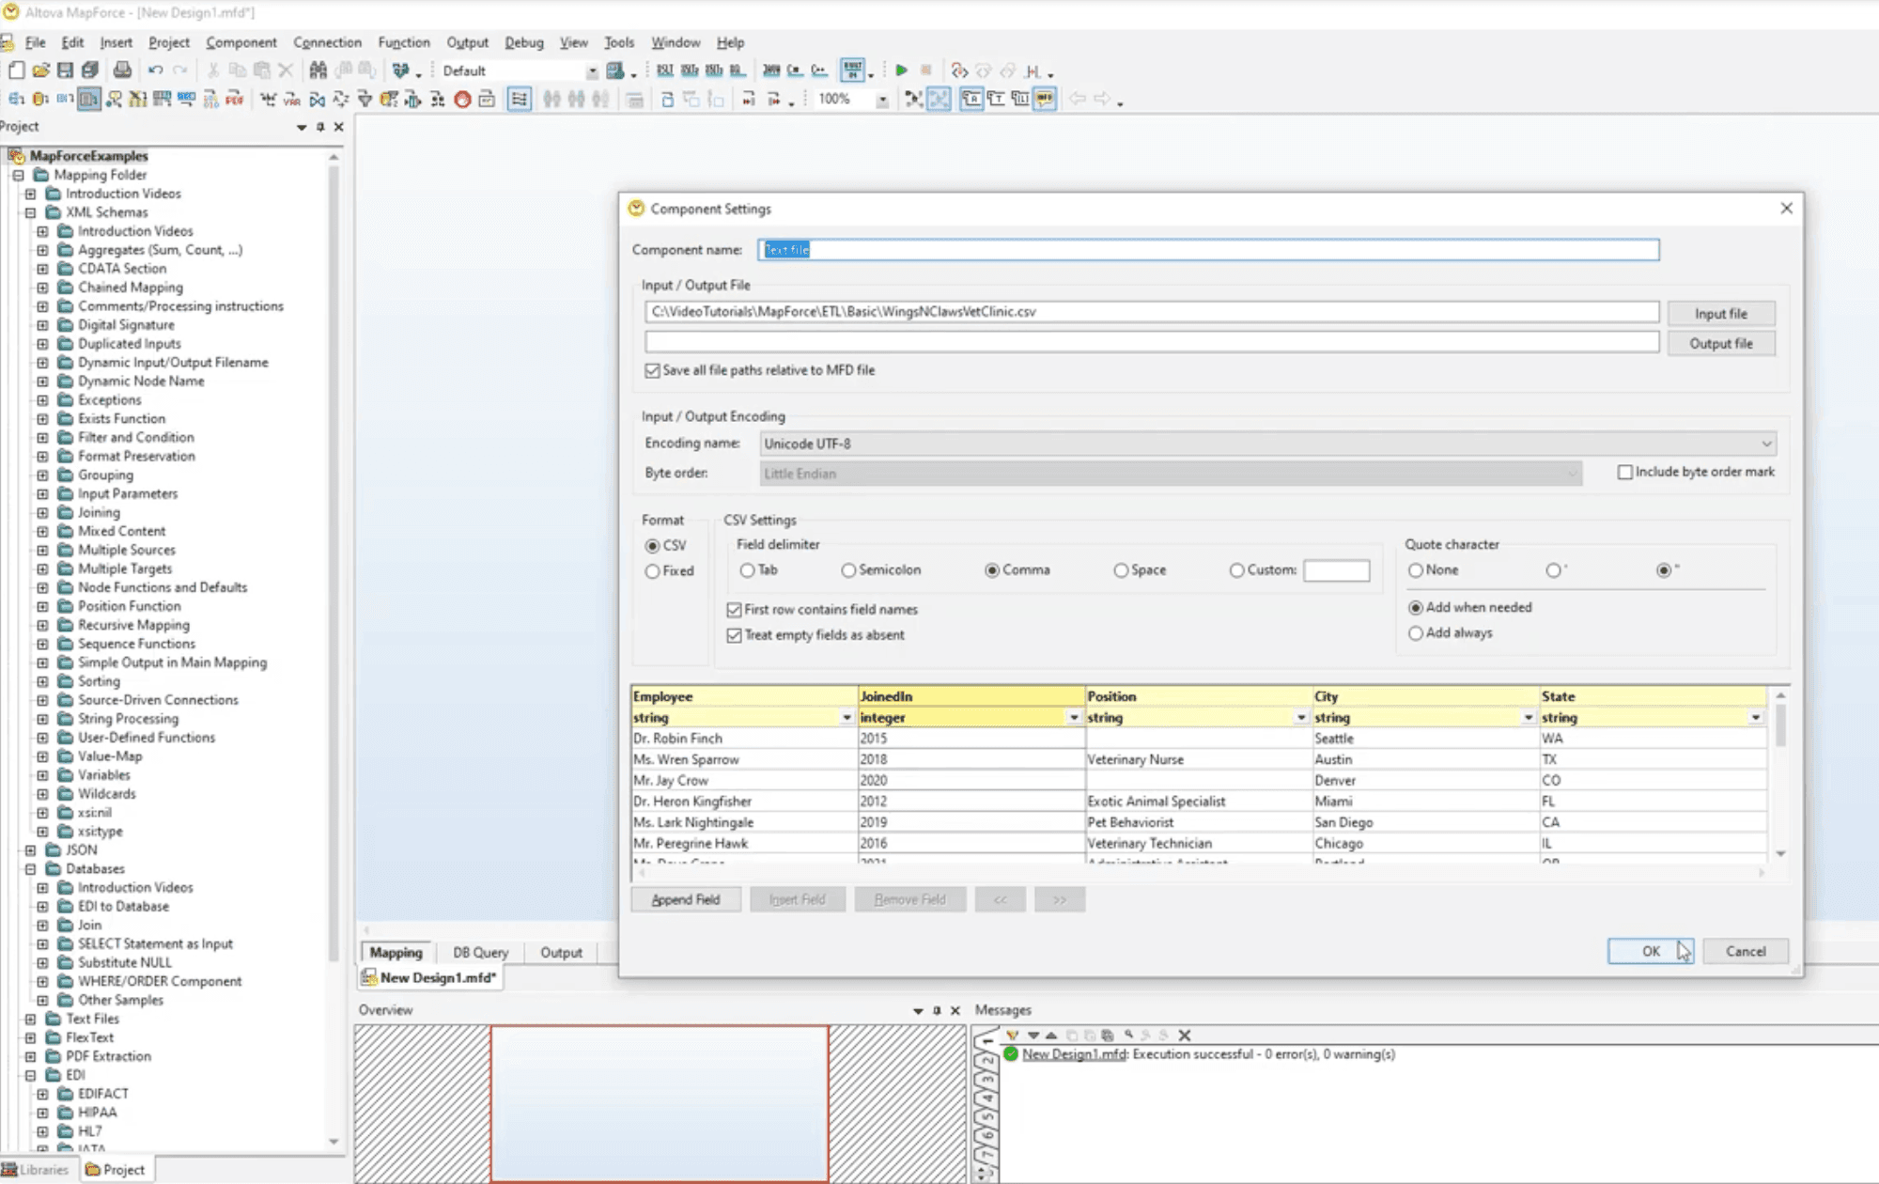Set quote character to None

click(x=1416, y=570)
